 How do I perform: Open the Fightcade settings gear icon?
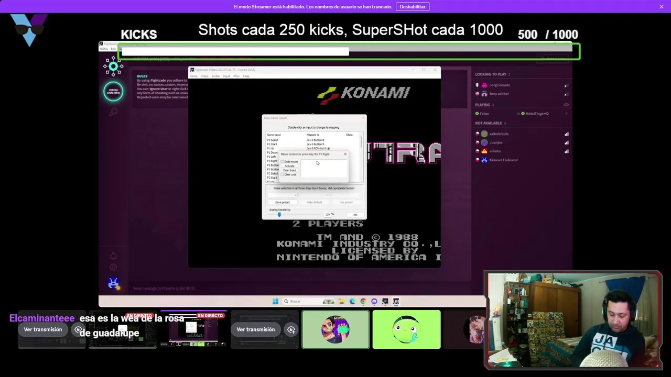point(113,267)
